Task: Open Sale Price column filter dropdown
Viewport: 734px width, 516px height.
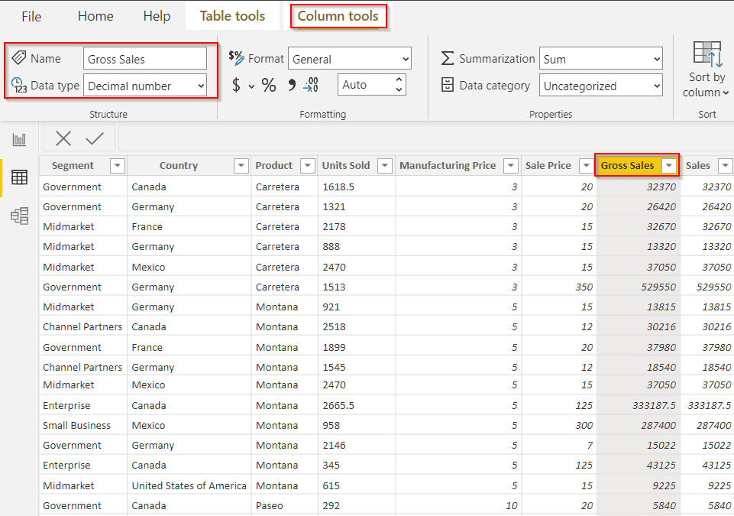Action: (586, 166)
